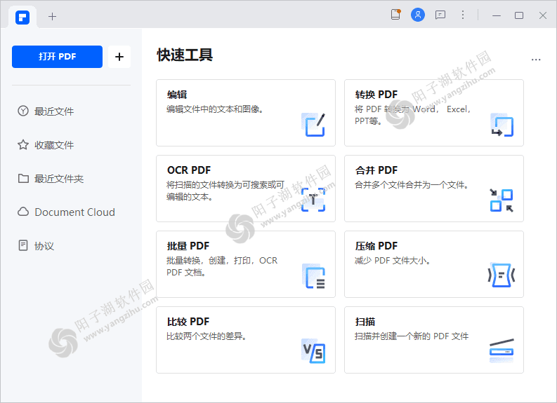The image size is (557, 403).
Task: Click the 比较 PDF VS icon
Action: tap(313, 351)
